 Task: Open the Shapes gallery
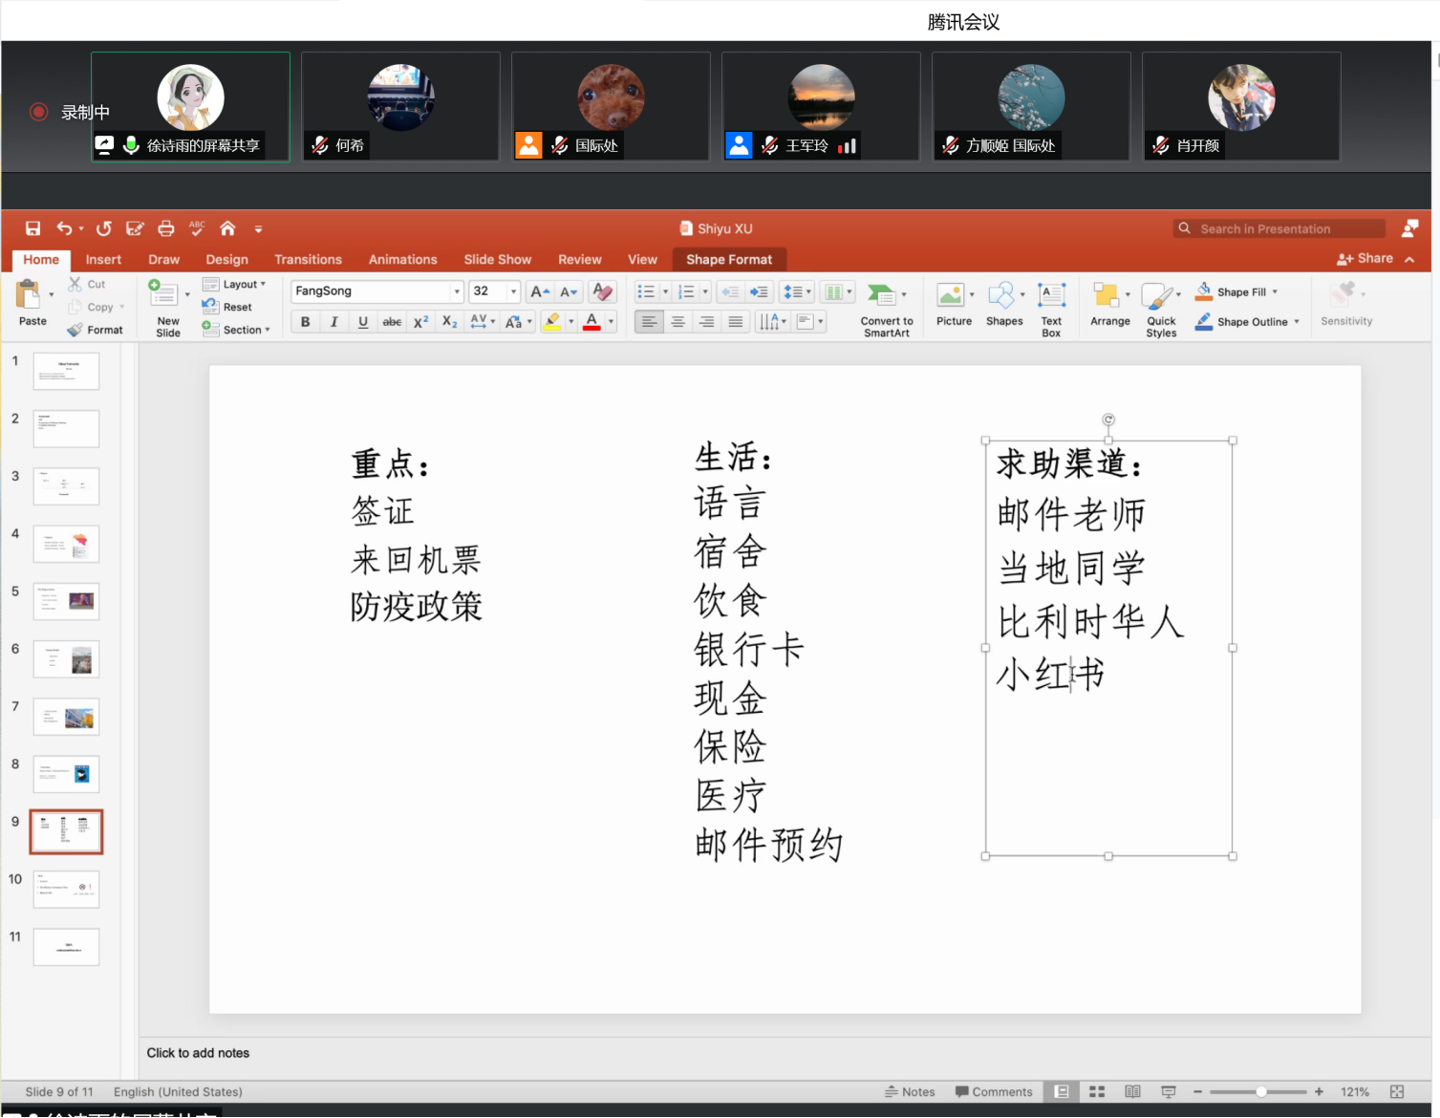click(1003, 304)
